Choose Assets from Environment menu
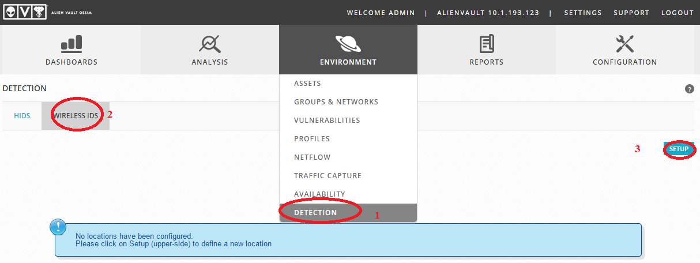Image resolution: width=700 pixels, height=263 pixels. click(x=307, y=84)
